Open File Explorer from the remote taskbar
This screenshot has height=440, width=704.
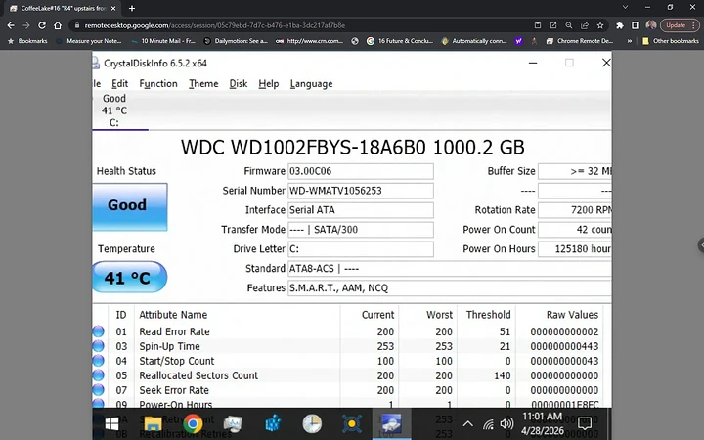153,423
